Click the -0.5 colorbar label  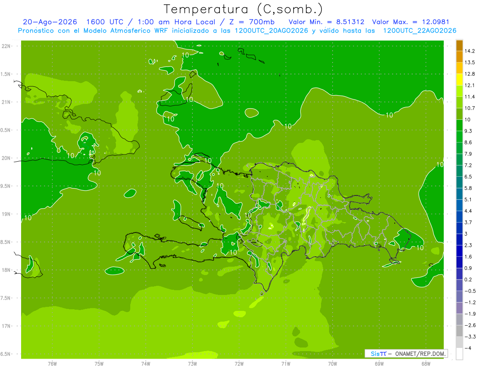pos(470,291)
